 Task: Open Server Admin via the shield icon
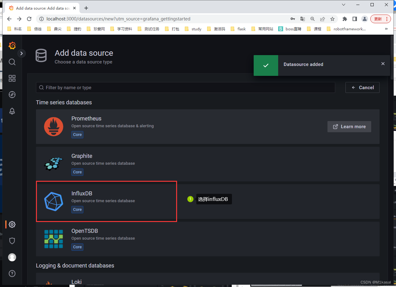tap(12, 241)
